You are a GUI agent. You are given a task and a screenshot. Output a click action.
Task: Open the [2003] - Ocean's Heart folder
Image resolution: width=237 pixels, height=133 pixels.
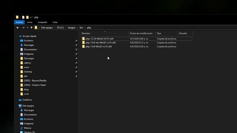click(35, 85)
